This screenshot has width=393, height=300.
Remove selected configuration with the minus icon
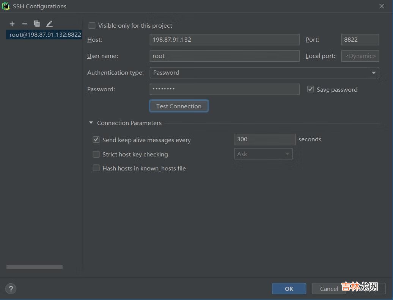tap(25, 24)
